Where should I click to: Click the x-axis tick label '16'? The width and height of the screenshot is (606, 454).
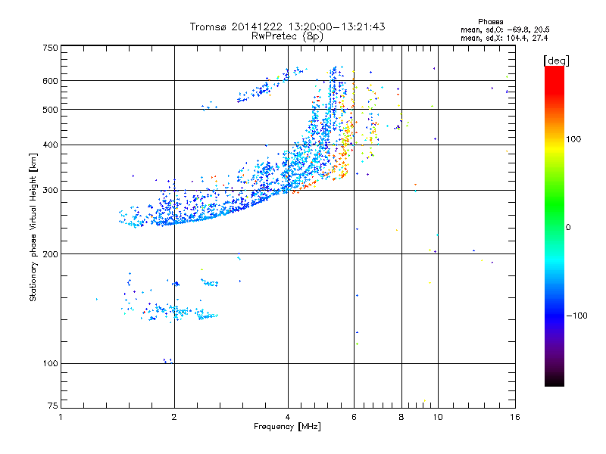coord(515,417)
